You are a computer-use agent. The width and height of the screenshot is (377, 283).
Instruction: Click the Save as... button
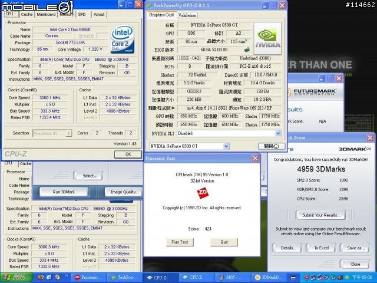(x=356, y=248)
